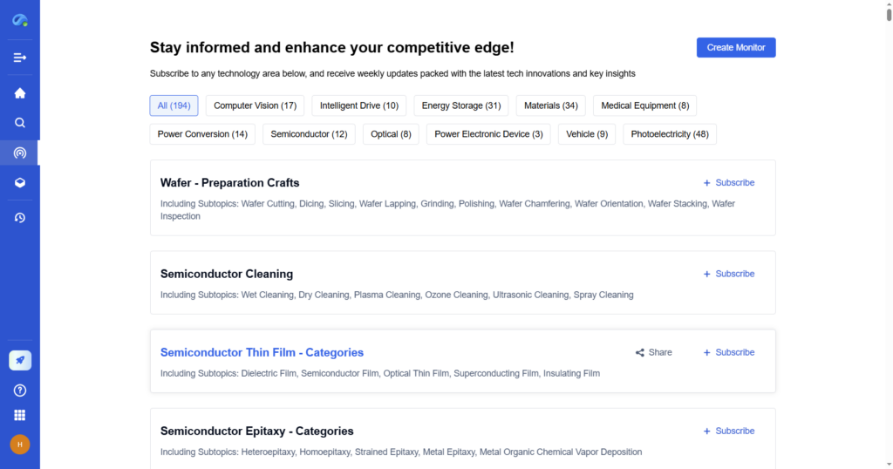Choose the Photoelectricity (48) category
Image resolution: width=893 pixels, height=469 pixels.
tap(669, 134)
